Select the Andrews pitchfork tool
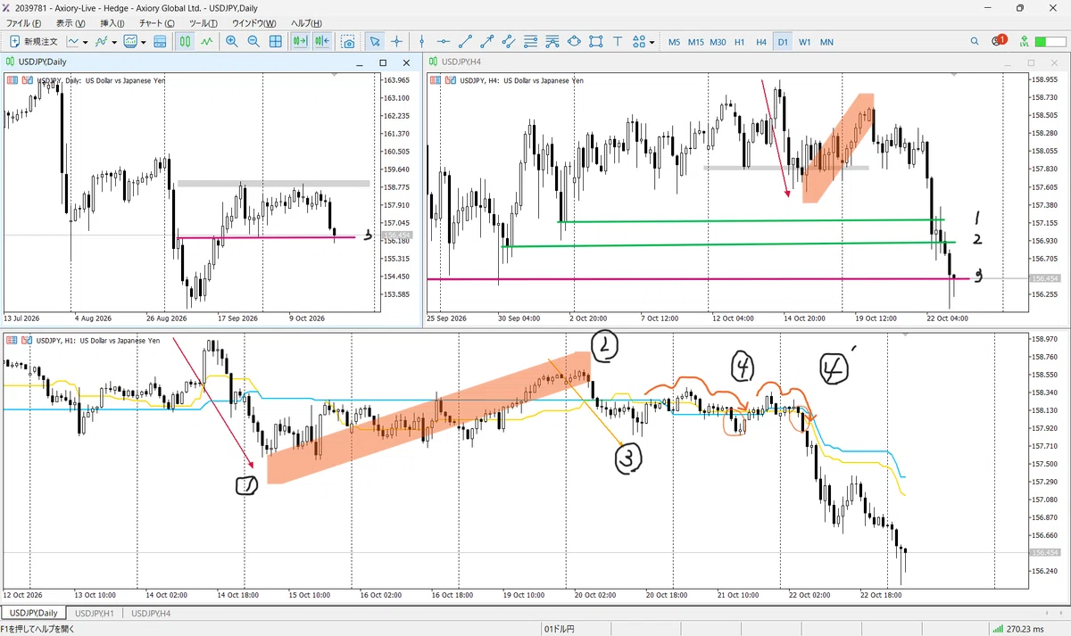1071x636 pixels. pyautogui.click(x=552, y=42)
